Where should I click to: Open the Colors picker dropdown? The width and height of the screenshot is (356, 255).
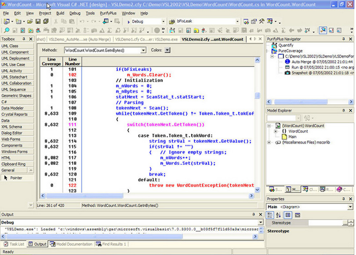pos(167,50)
